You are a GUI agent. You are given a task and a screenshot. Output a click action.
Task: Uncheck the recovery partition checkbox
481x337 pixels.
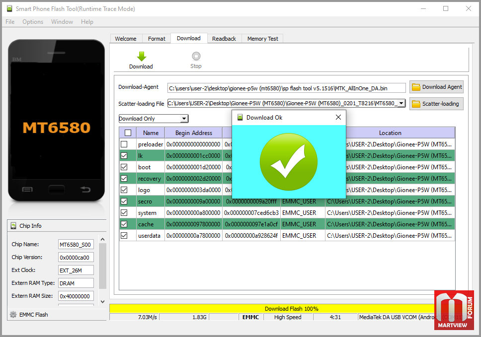124,178
